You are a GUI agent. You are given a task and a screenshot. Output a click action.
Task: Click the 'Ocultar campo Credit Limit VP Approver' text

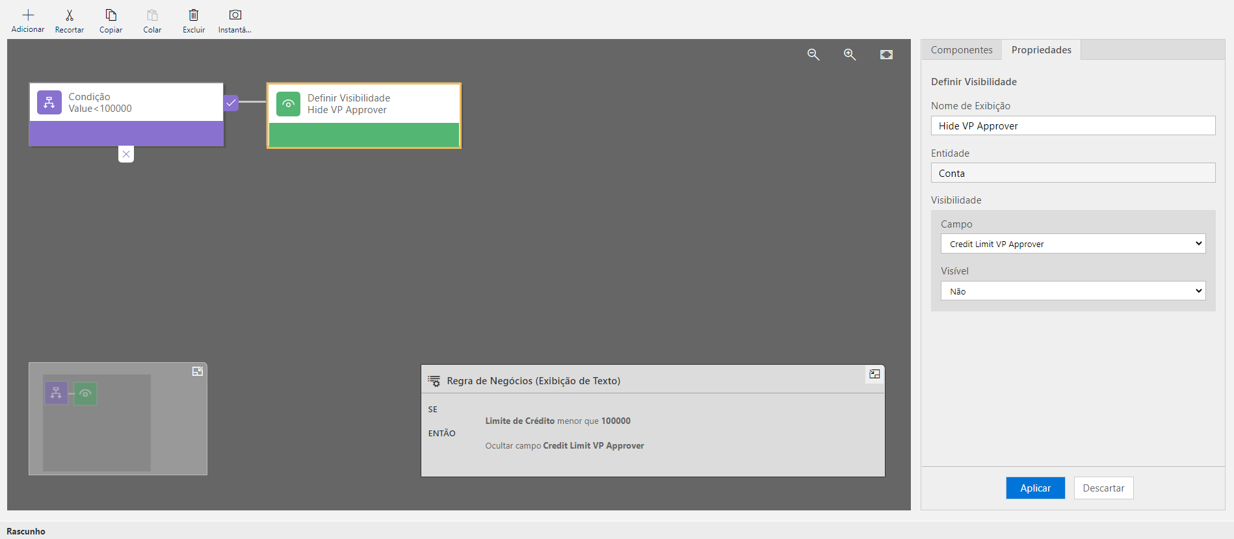pyautogui.click(x=564, y=446)
